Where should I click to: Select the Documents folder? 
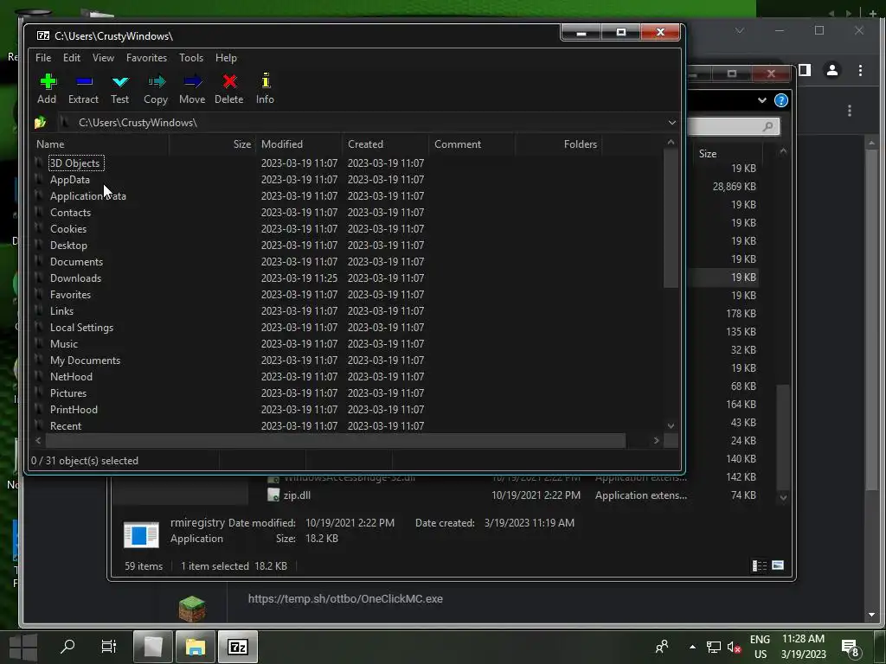pos(76,261)
